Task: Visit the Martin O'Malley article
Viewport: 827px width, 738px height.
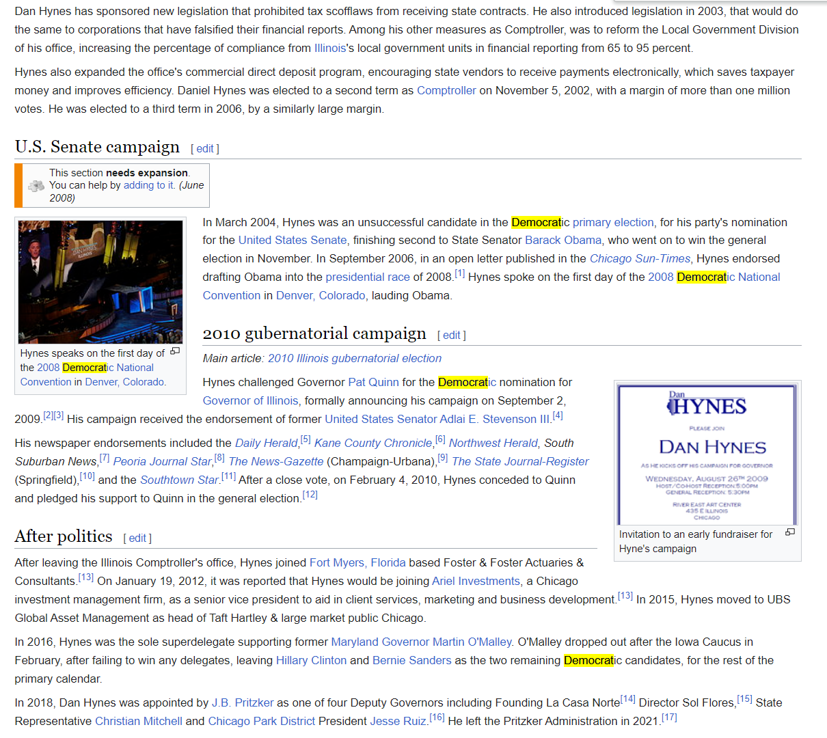Action: coord(472,642)
